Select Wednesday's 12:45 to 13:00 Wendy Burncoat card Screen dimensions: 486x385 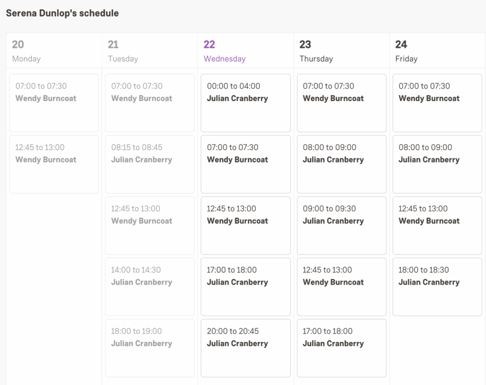click(245, 225)
